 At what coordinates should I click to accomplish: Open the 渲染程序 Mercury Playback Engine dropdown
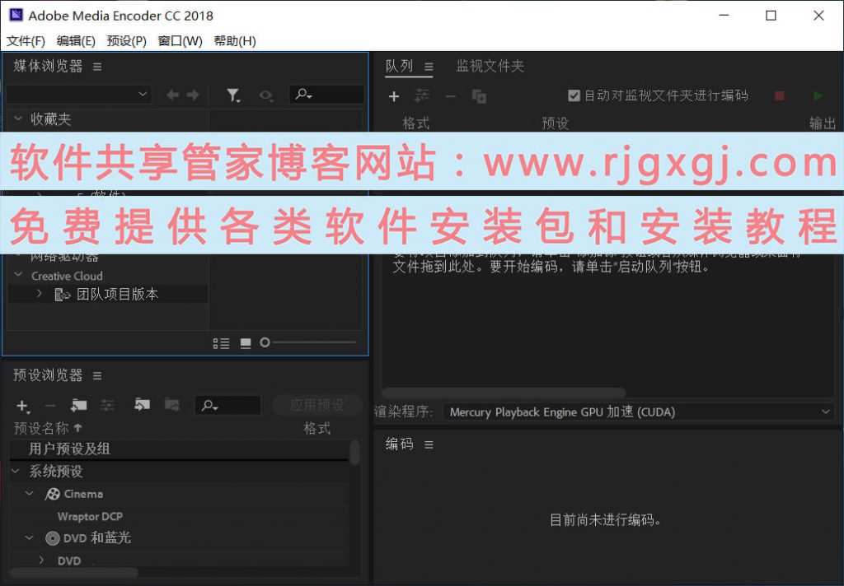[x=639, y=412]
